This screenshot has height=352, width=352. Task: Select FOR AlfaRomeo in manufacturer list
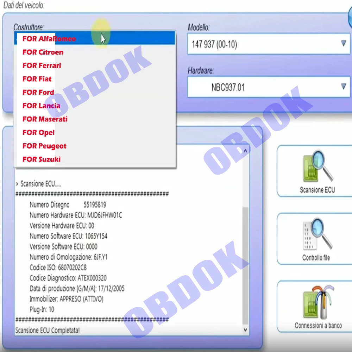[94, 38]
